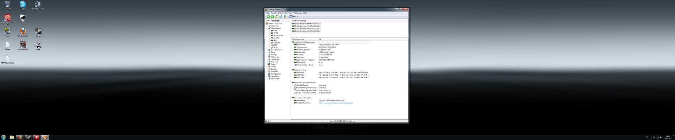Expand the Server tree node

[x=267, y=52]
